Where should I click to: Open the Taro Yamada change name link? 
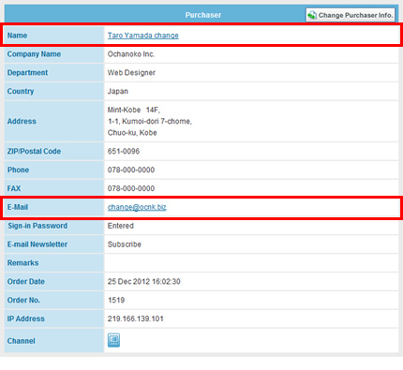click(x=143, y=36)
